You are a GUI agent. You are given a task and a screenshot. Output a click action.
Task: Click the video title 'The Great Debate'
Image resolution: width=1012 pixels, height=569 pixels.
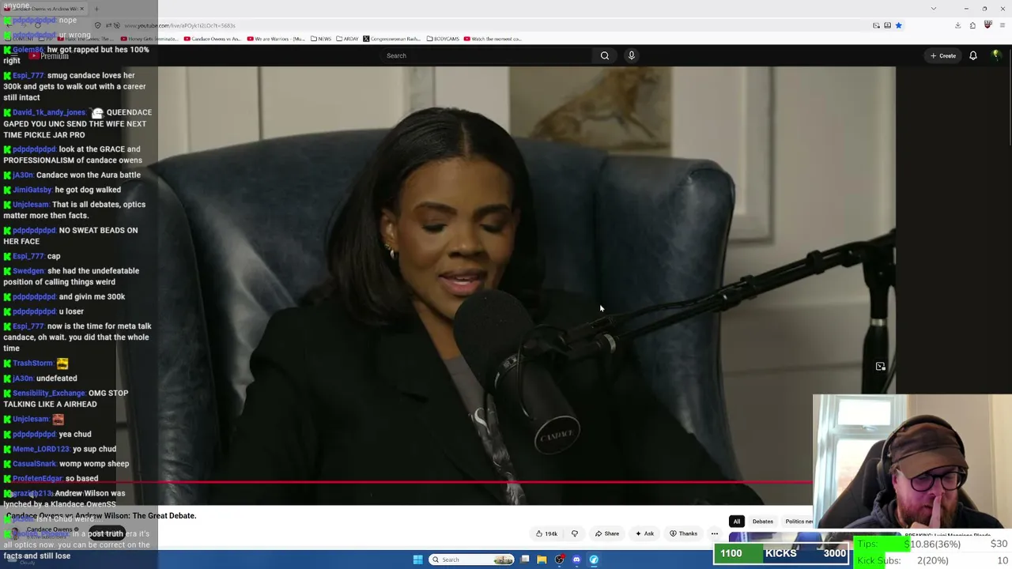click(x=101, y=515)
